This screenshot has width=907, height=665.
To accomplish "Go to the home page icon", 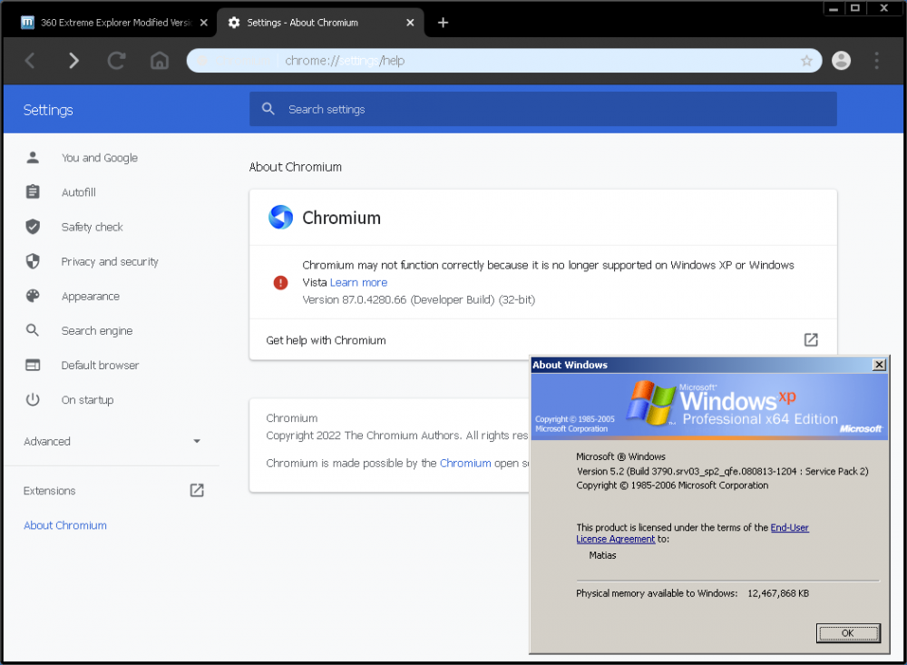I will (160, 61).
